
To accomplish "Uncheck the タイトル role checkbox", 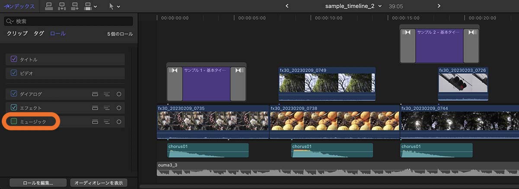I will pyautogui.click(x=14, y=59).
